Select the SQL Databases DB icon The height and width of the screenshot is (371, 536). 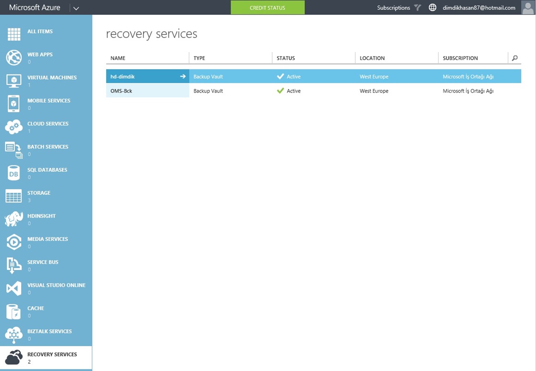coord(14,173)
